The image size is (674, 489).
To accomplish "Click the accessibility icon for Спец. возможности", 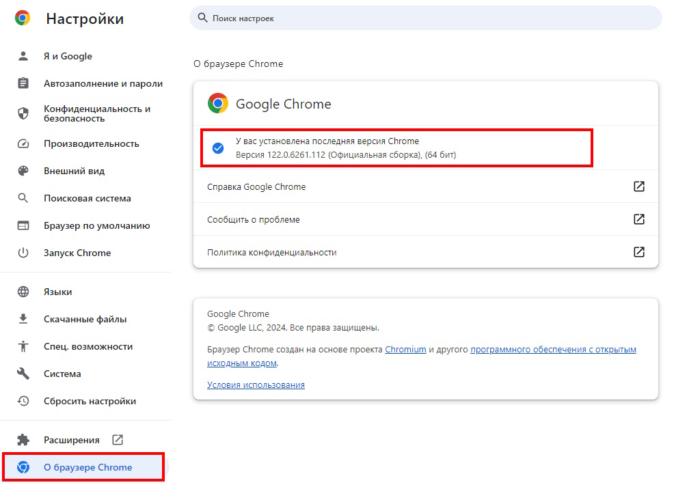I will point(23,346).
